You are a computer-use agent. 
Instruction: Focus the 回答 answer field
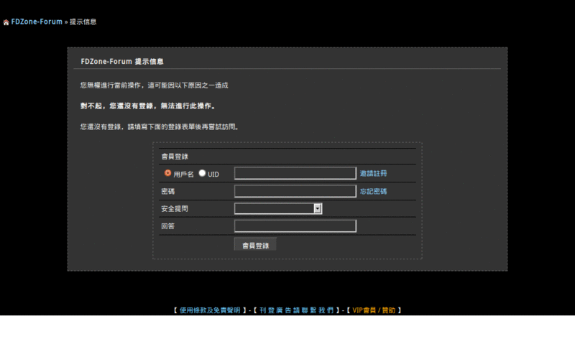(x=295, y=226)
